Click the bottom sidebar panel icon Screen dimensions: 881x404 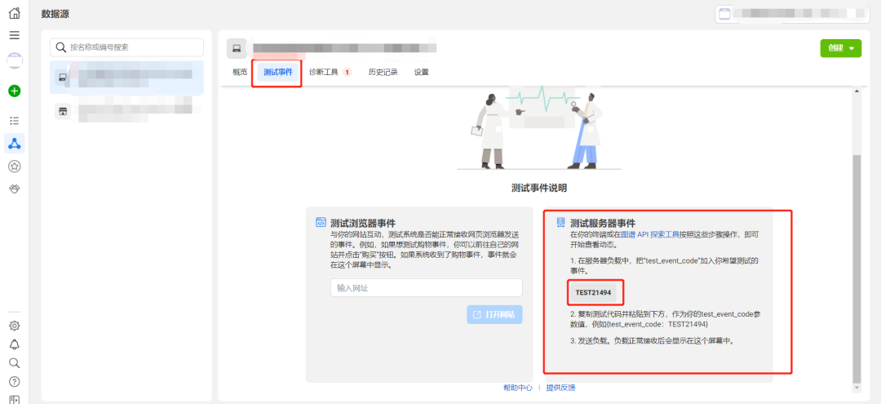[15, 399]
